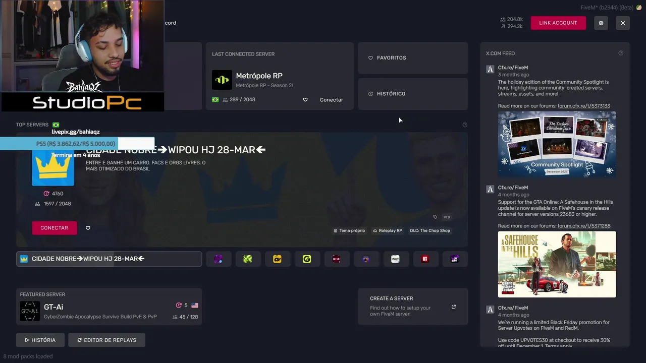This screenshot has width=646, height=363.
Task: Click the Brazil flag beside Top Servers
Action: 56,125
